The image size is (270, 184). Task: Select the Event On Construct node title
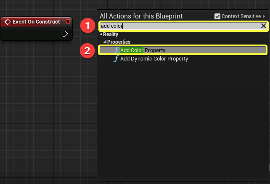[36, 21]
